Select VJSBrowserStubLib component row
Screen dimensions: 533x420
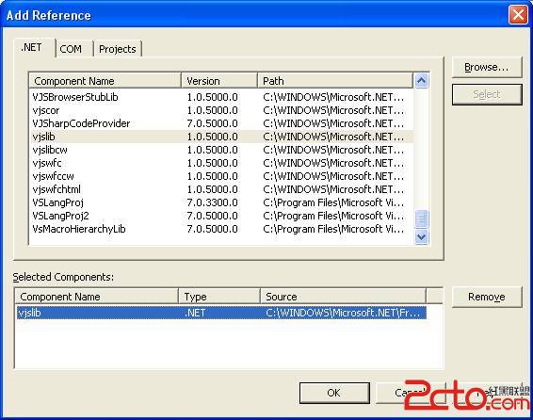tap(221, 97)
